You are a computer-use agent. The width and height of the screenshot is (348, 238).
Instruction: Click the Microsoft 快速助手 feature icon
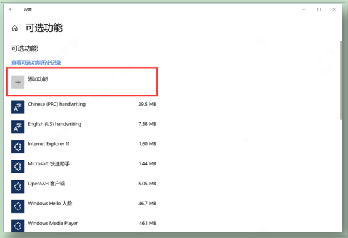(x=18, y=167)
